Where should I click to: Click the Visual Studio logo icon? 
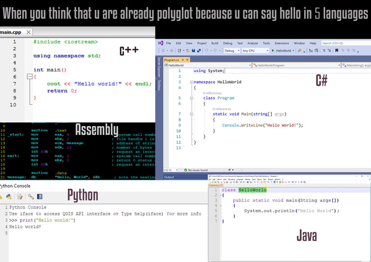point(160,43)
